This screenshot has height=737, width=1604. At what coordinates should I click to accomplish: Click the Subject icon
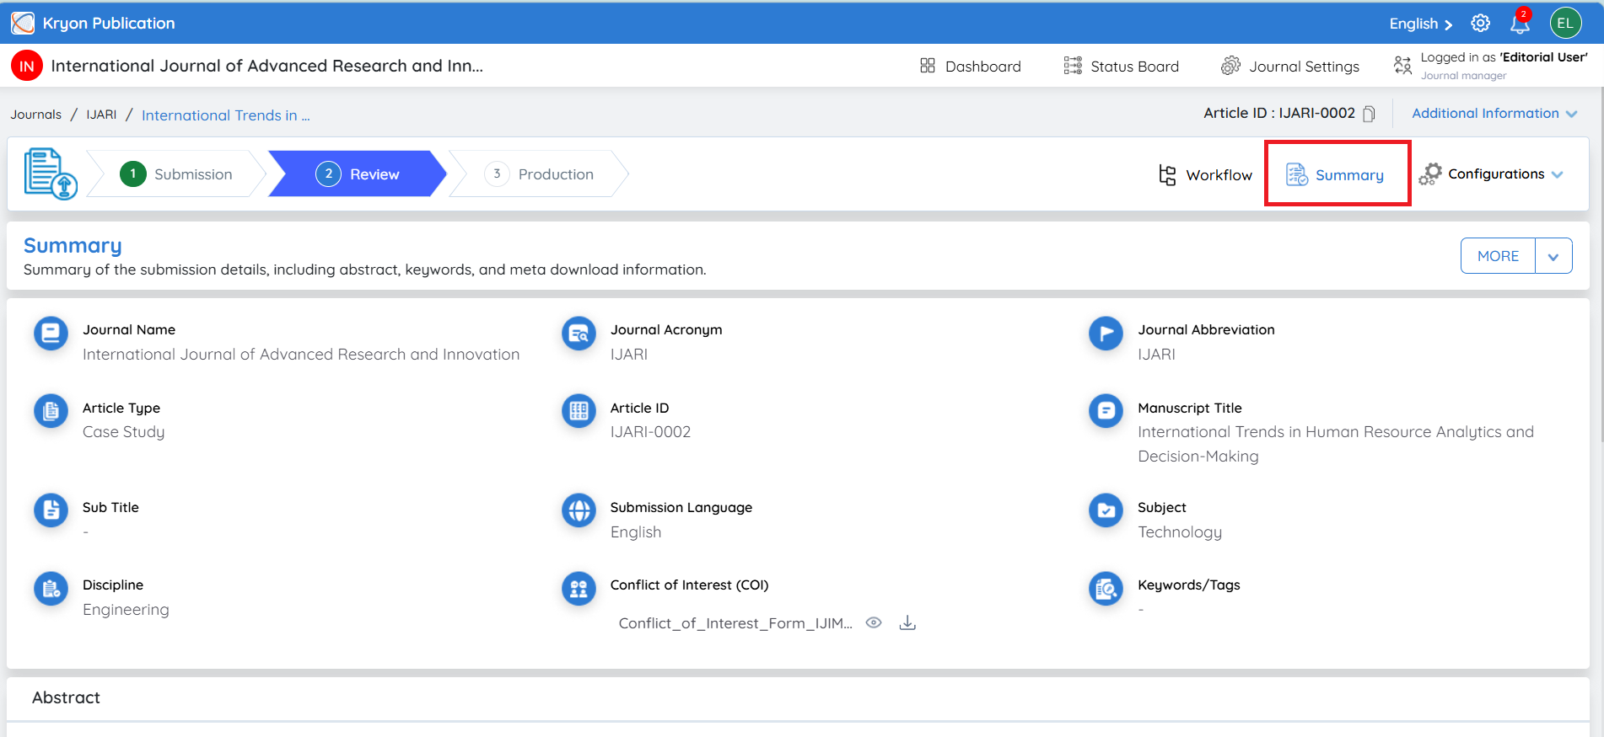1106,510
